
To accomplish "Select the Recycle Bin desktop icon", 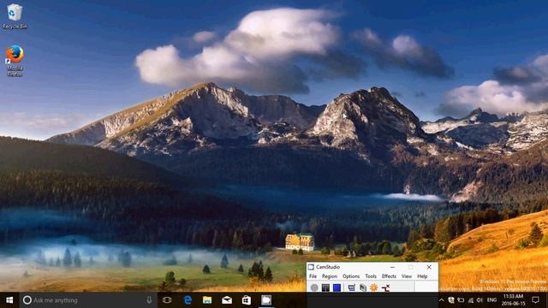I will pos(15,16).
